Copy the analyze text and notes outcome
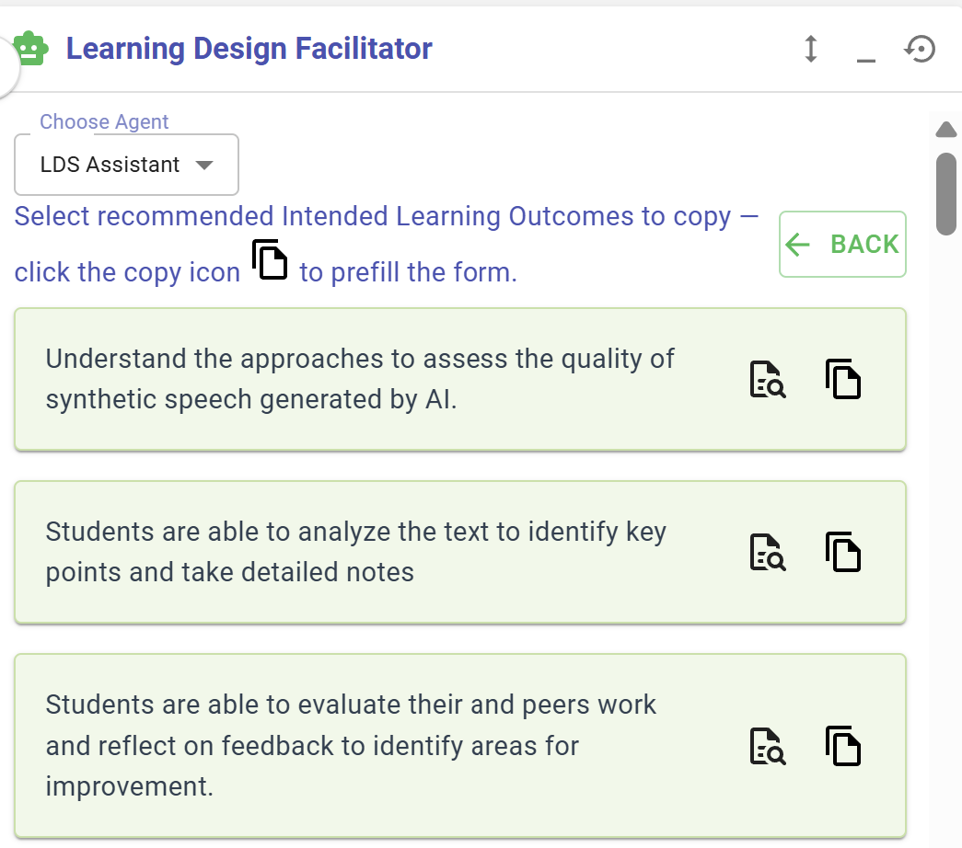Screen dimensions: 962x848 [x=843, y=552]
